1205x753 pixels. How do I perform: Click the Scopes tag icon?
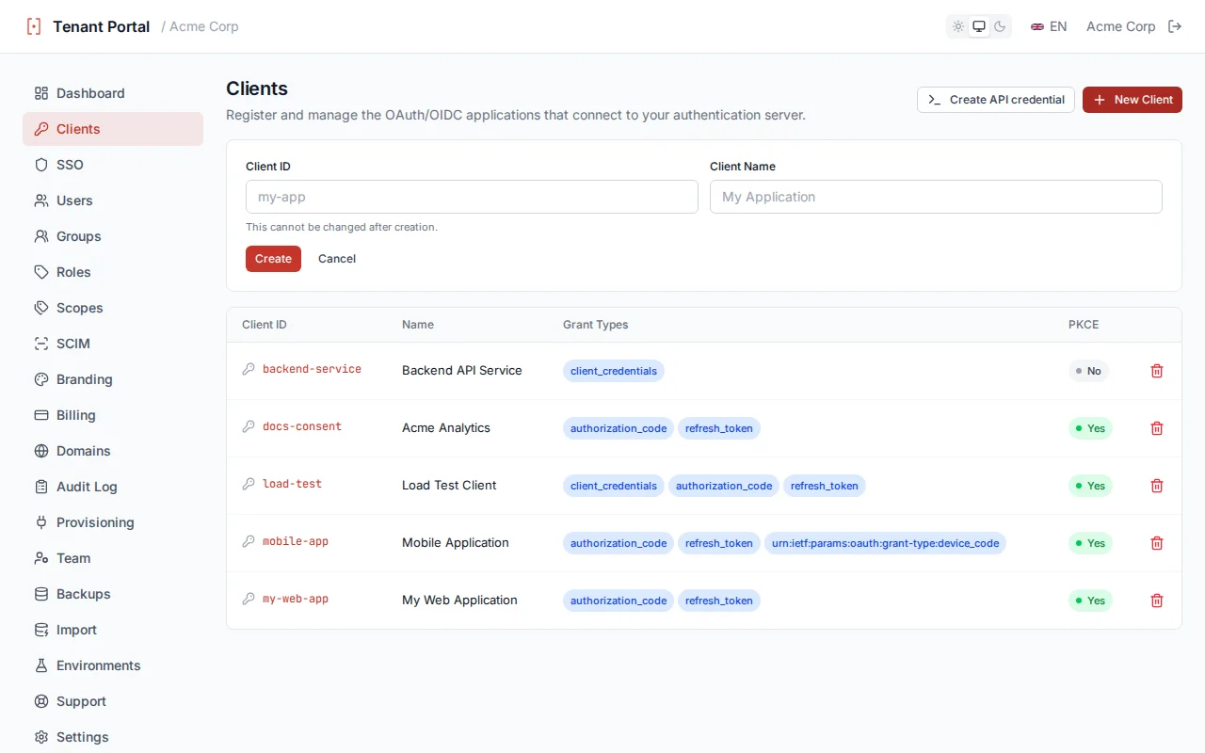tap(41, 308)
